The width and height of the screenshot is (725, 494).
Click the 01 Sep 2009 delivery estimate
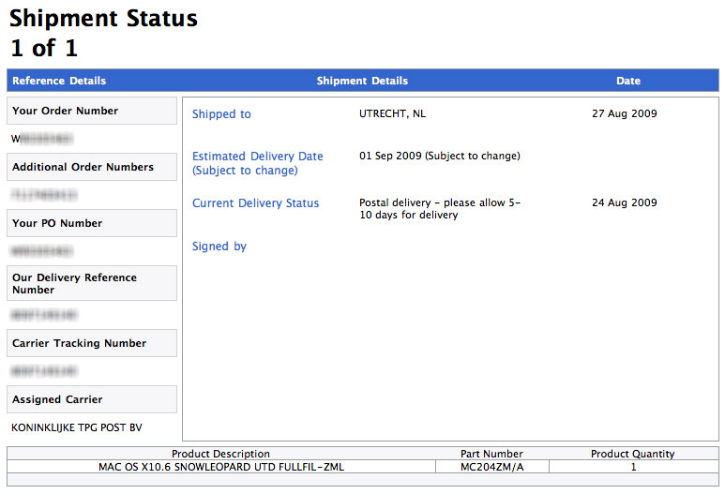point(440,156)
